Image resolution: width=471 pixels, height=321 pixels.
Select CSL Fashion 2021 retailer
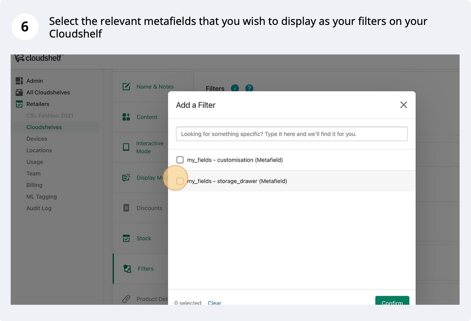tap(50, 115)
